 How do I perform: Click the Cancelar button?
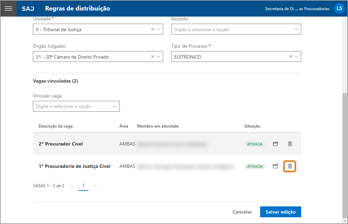242,212
